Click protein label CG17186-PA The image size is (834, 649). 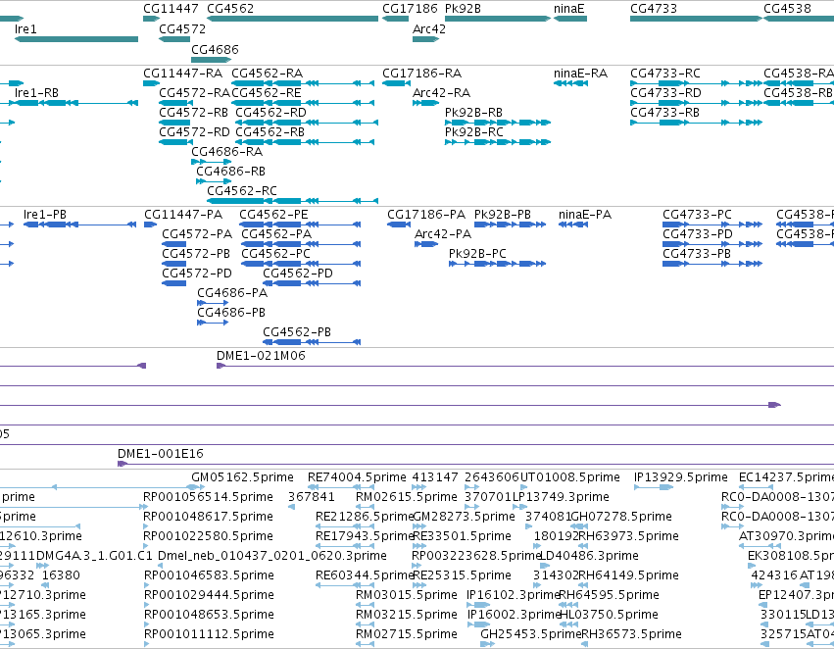click(x=426, y=215)
